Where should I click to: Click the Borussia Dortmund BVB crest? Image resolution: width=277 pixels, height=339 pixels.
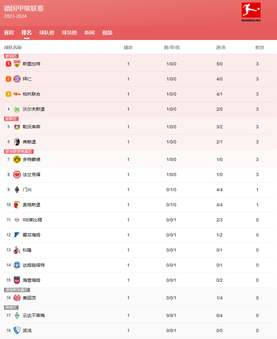17,159
